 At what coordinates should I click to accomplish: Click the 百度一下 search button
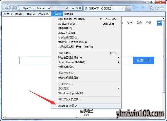(143, 60)
